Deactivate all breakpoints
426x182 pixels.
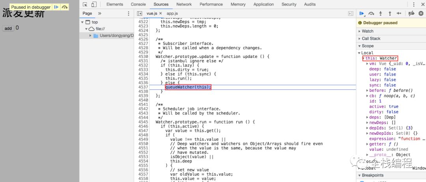click(x=411, y=13)
